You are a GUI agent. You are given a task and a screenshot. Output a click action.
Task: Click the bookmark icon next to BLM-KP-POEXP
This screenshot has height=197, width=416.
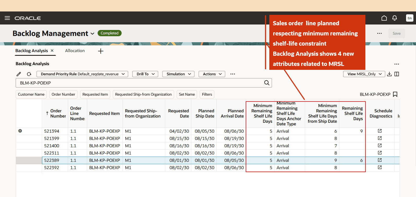coord(395,94)
